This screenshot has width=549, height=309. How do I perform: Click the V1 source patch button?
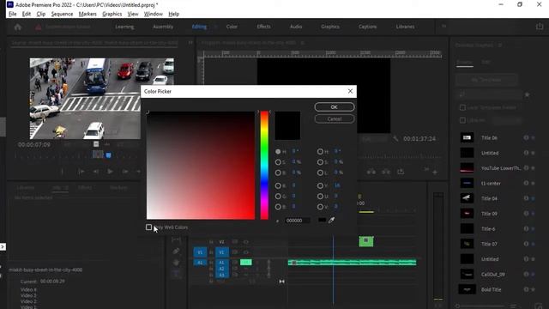(200, 252)
